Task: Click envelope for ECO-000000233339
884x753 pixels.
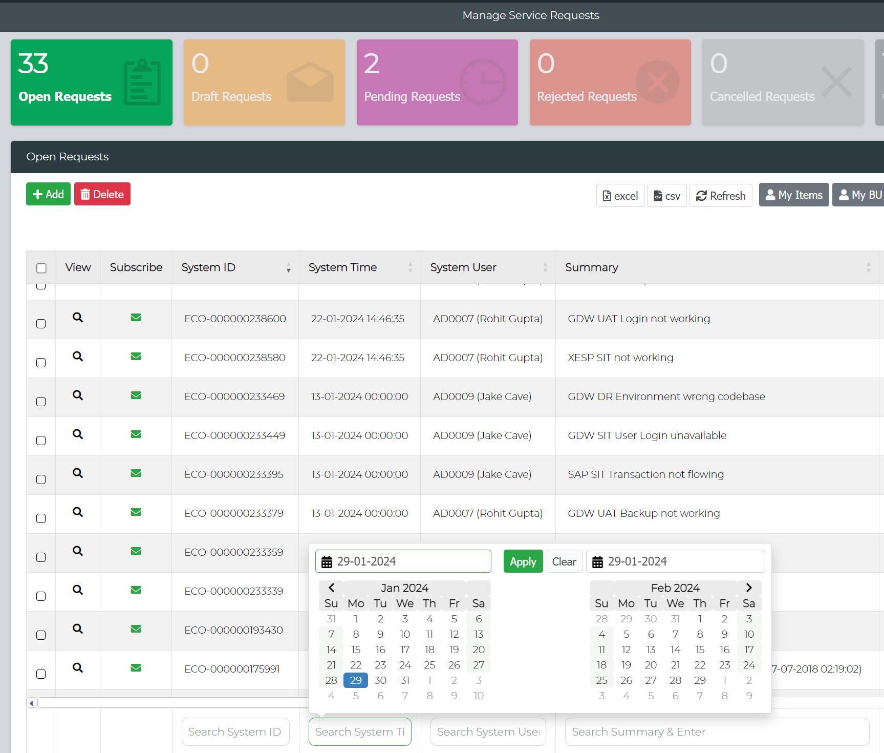Action: coord(136,590)
